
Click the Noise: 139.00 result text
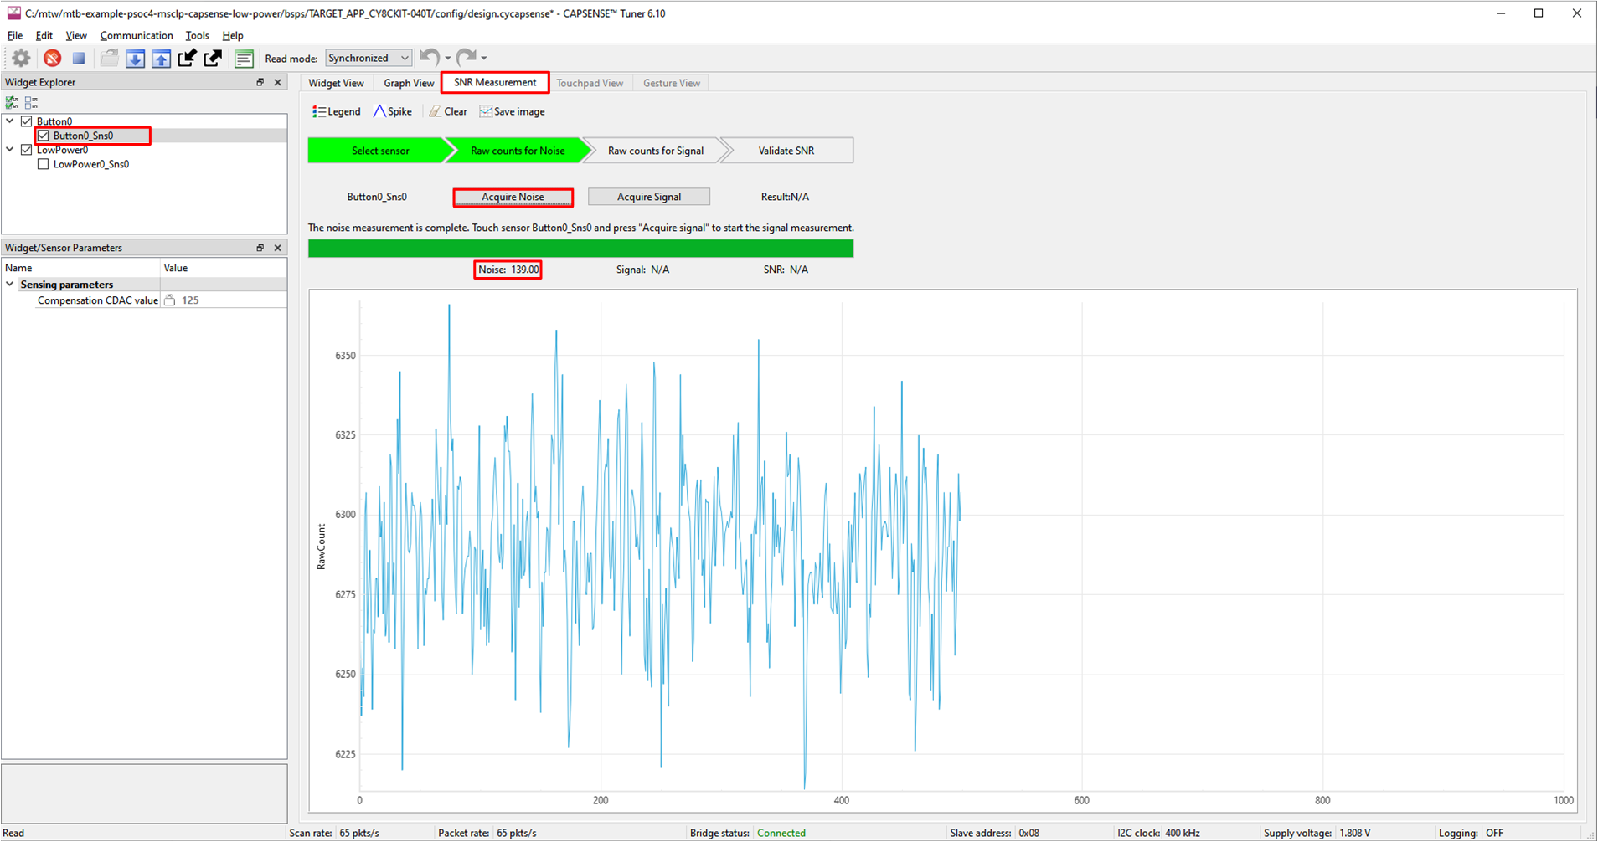pyautogui.click(x=508, y=270)
